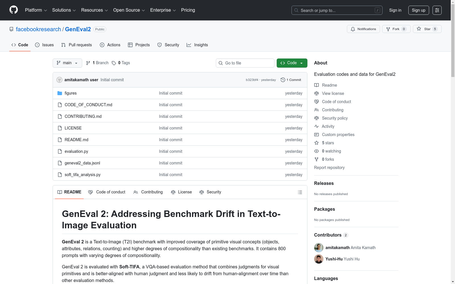Open the Releases section heading
This screenshot has height=284, width=455.
(x=324, y=183)
